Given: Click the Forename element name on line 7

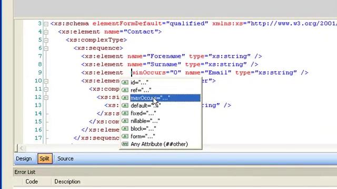Looking at the screenshot, I should click(166, 56).
